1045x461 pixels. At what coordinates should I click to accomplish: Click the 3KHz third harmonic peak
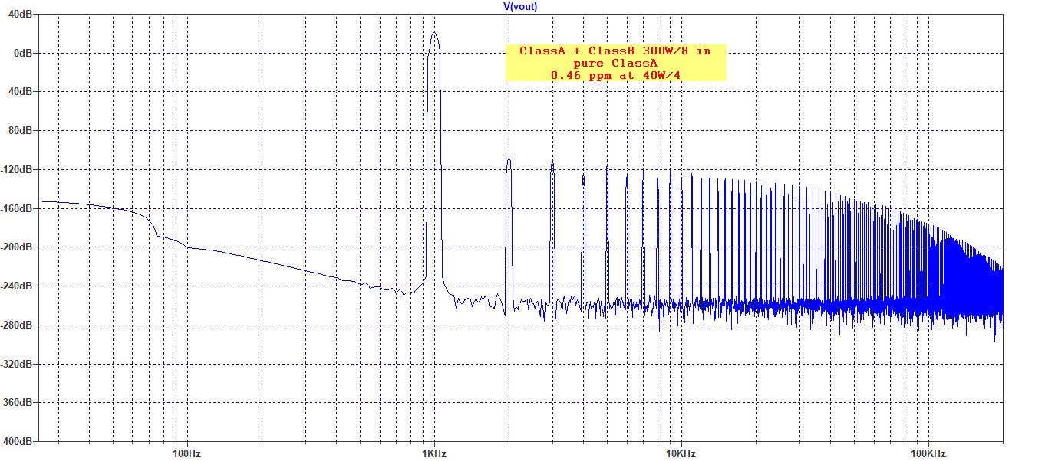pyautogui.click(x=552, y=162)
